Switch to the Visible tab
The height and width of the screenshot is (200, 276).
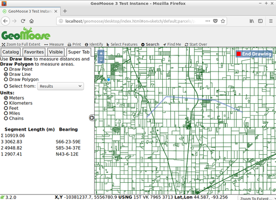coord(56,52)
